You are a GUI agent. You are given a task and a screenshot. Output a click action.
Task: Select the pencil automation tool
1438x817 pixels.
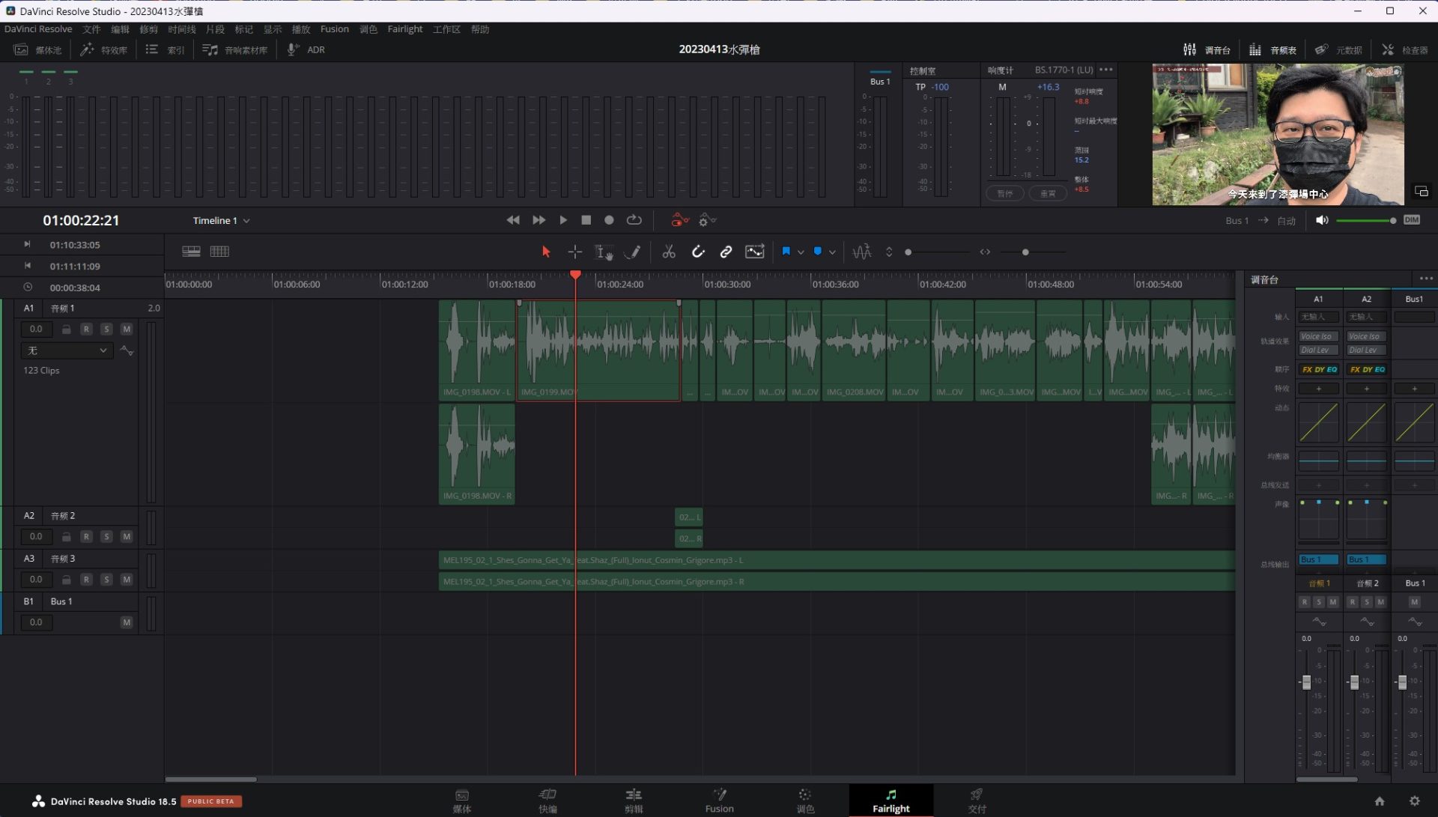[633, 252]
